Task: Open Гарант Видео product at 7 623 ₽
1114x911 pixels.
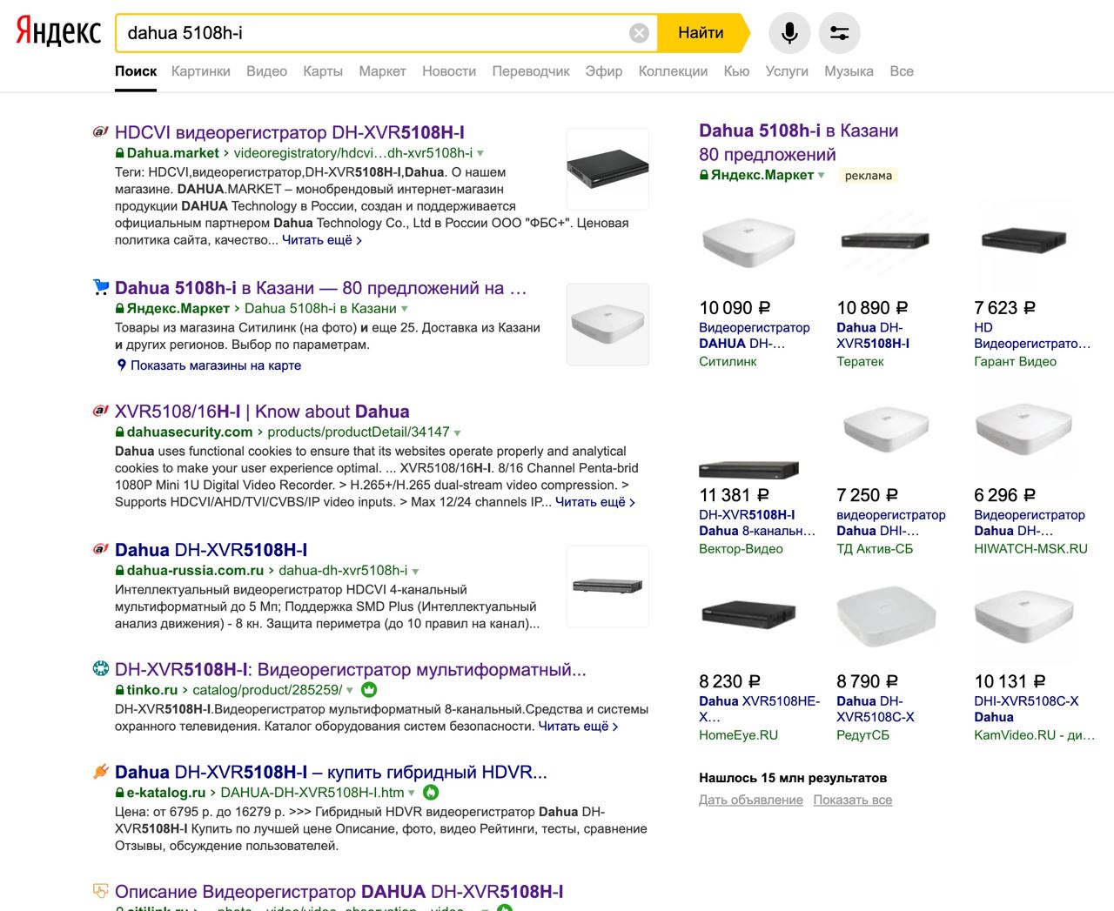Action: 1031,336
